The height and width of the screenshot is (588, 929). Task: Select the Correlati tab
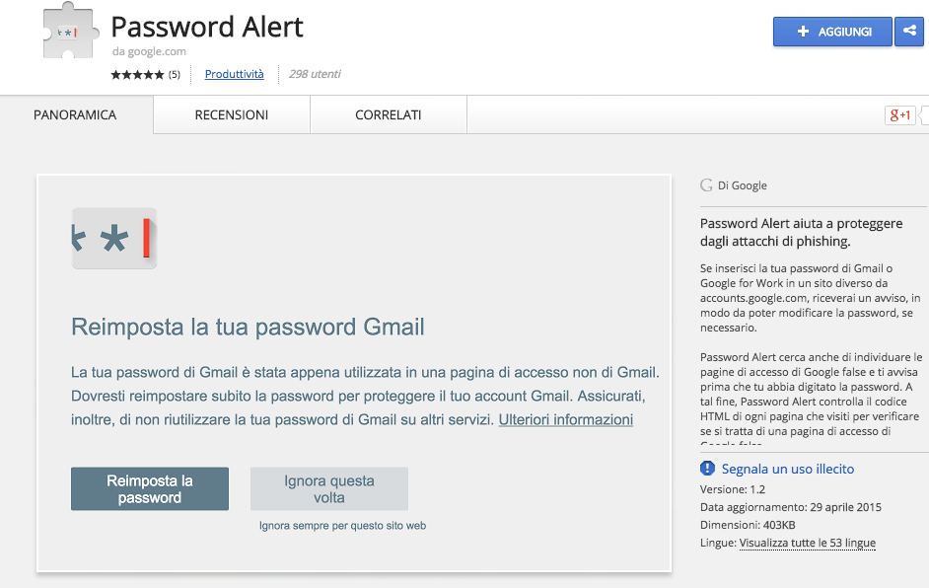(x=388, y=115)
